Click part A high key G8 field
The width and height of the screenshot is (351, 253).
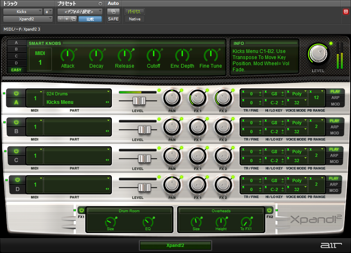(274, 94)
